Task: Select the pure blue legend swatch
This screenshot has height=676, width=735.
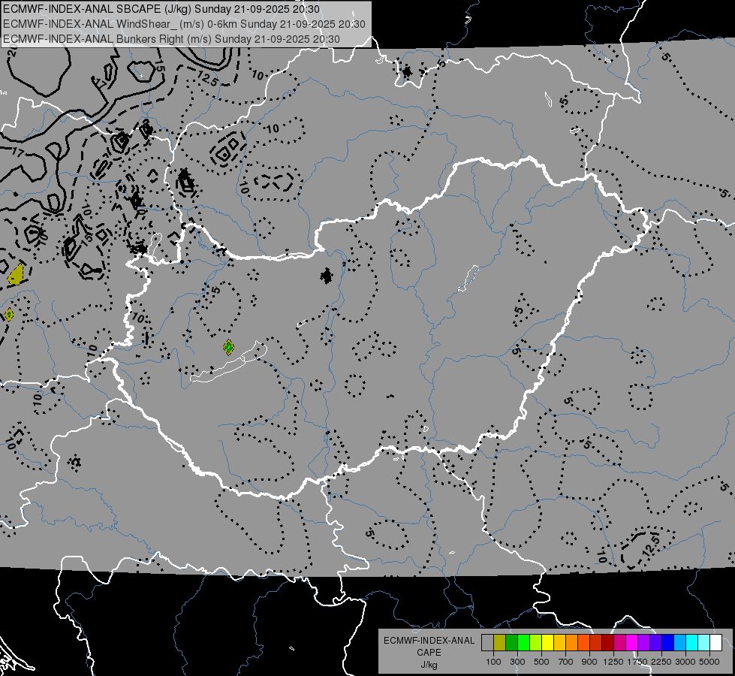Action: pyautogui.click(x=668, y=643)
